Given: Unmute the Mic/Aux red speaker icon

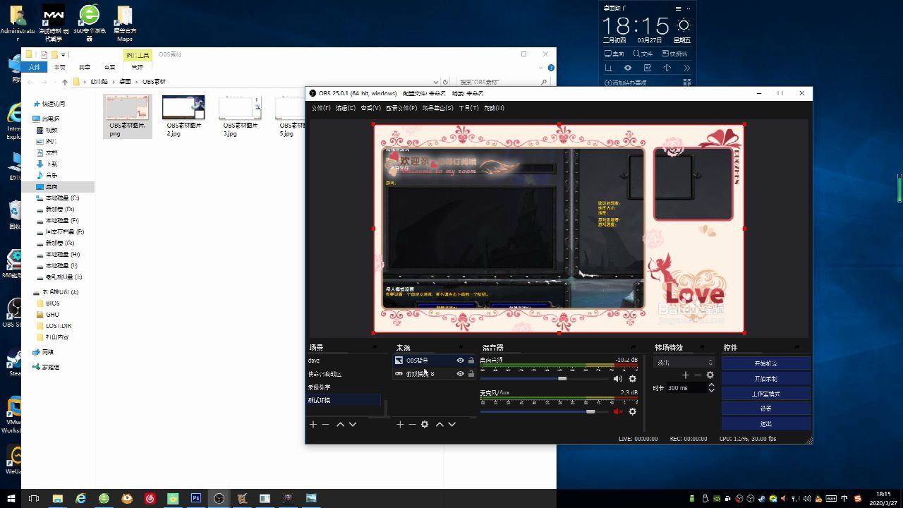Looking at the screenshot, I should [x=618, y=411].
